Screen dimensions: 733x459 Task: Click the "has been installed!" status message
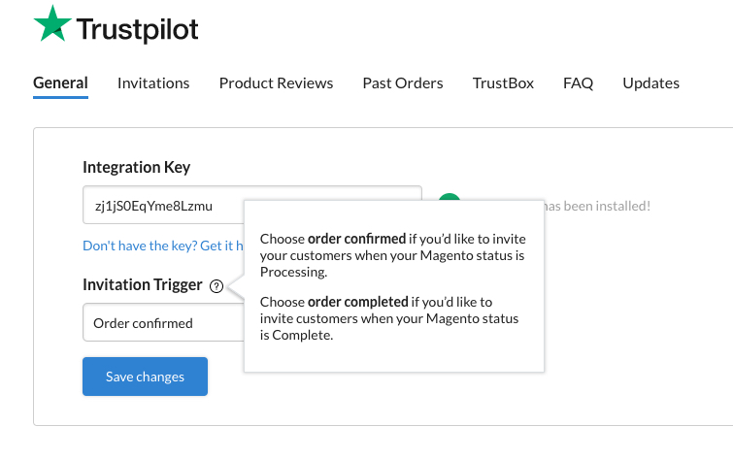pyautogui.click(x=597, y=206)
